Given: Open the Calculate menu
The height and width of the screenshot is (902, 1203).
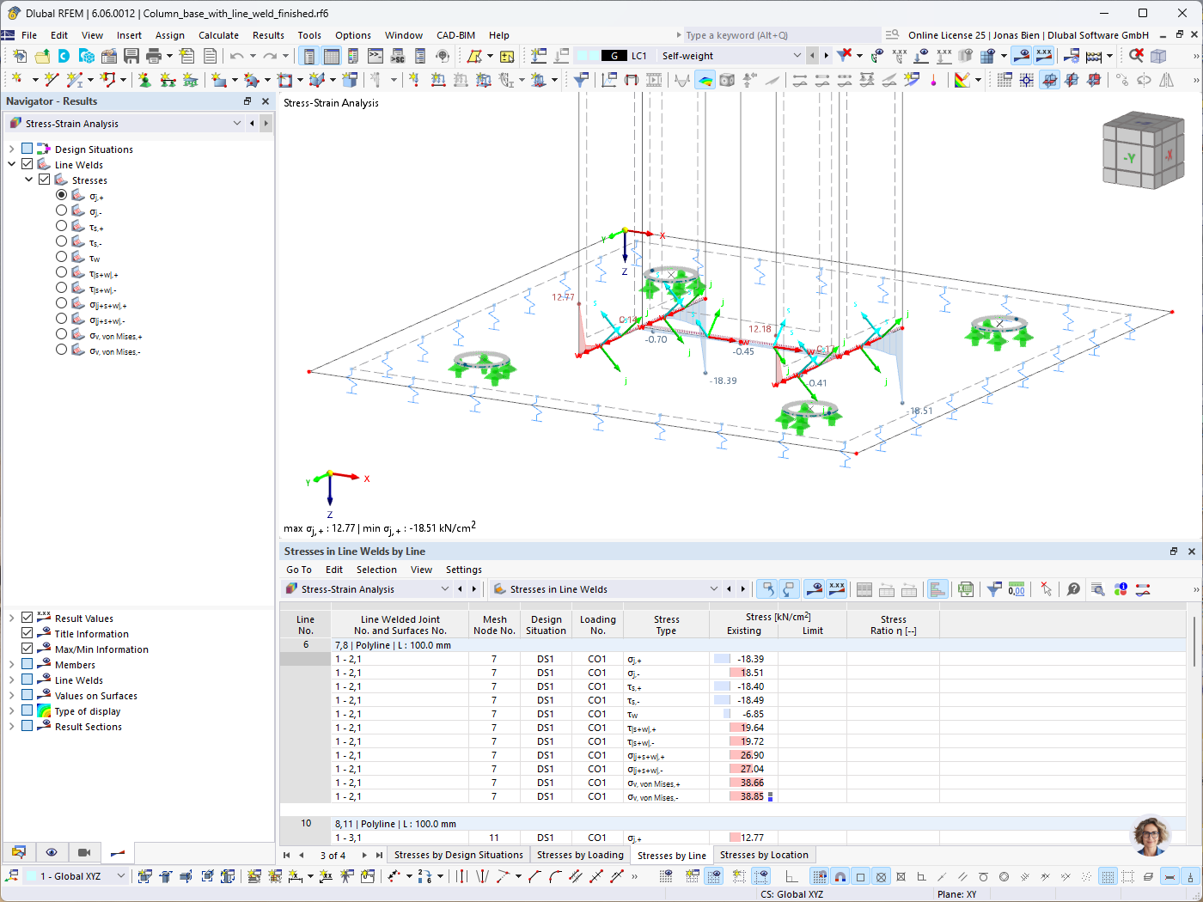Looking at the screenshot, I should click(218, 35).
